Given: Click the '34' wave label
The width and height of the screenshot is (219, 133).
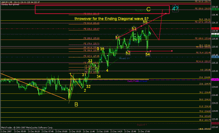Looking at the screenshot, I should 98,76.
